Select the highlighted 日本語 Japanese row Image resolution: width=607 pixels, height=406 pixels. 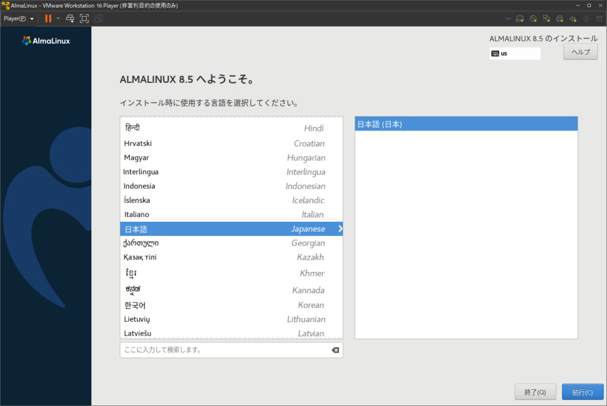(232, 229)
